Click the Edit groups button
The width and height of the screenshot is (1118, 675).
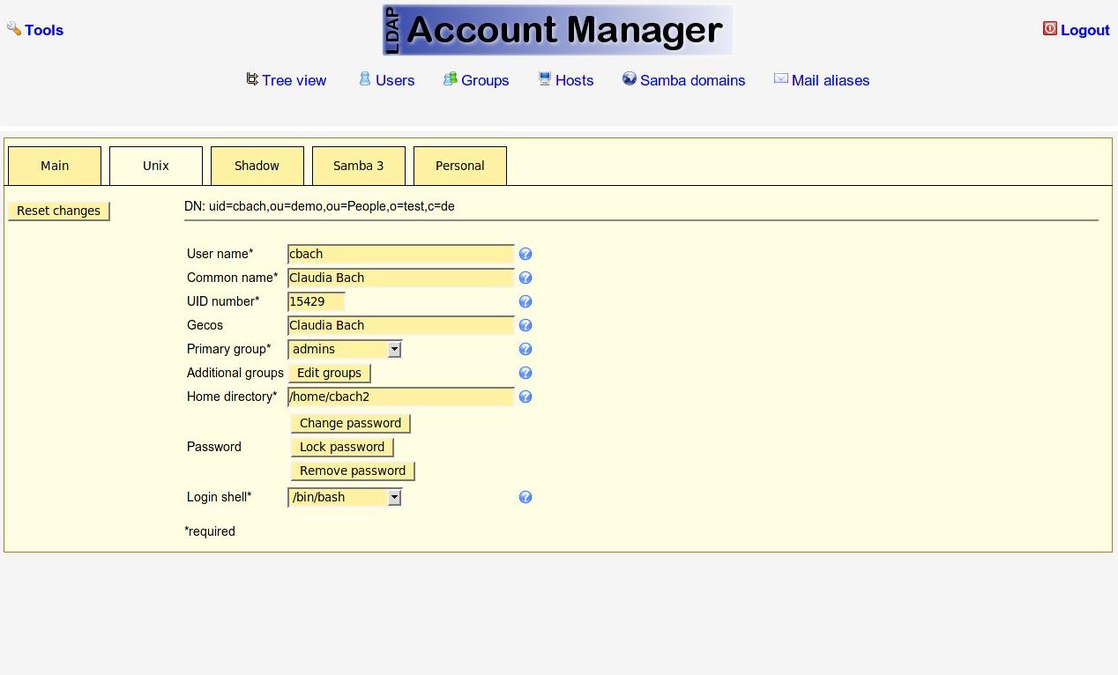pyautogui.click(x=330, y=373)
